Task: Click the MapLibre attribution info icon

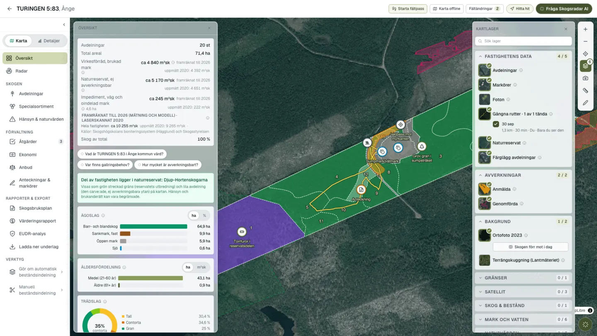Action: (590, 310)
